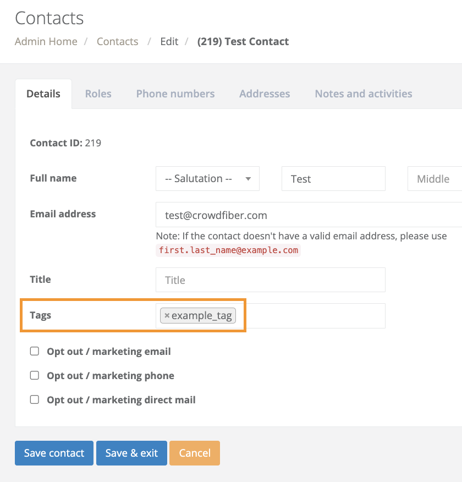Tick the Opt out marketing phone checkbox
Screen dimensions: 462x482
pyautogui.click(x=35, y=375)
